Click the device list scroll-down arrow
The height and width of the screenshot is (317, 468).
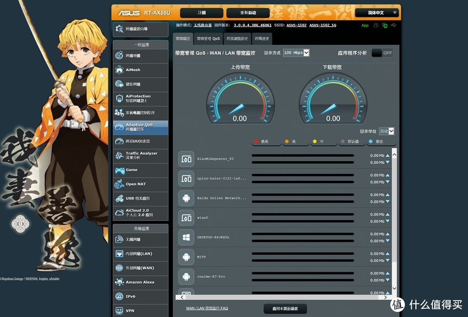394,288
